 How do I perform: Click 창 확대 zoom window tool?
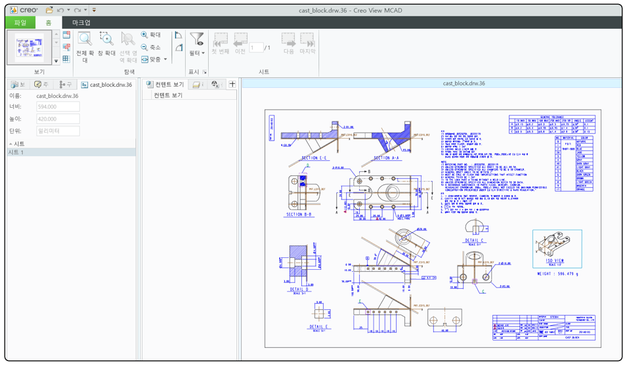pos(106,44)
